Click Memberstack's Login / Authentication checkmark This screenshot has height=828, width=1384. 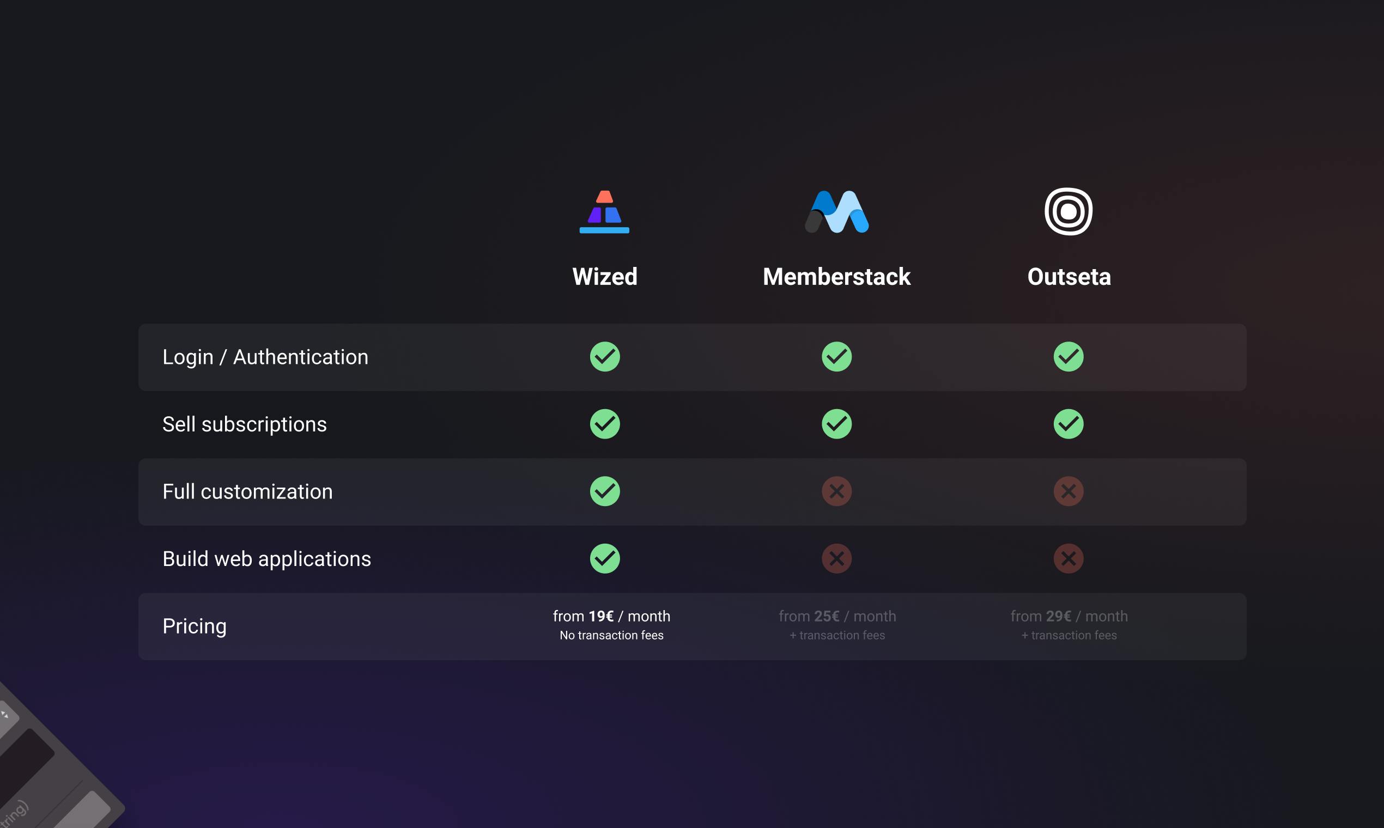(836, 357)
